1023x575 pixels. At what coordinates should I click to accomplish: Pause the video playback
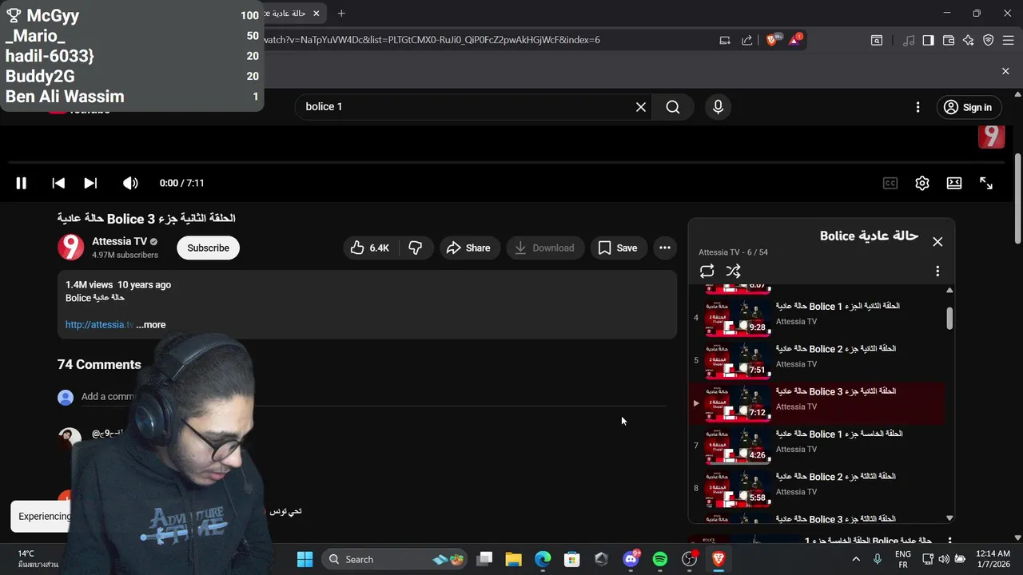(22, 183)
